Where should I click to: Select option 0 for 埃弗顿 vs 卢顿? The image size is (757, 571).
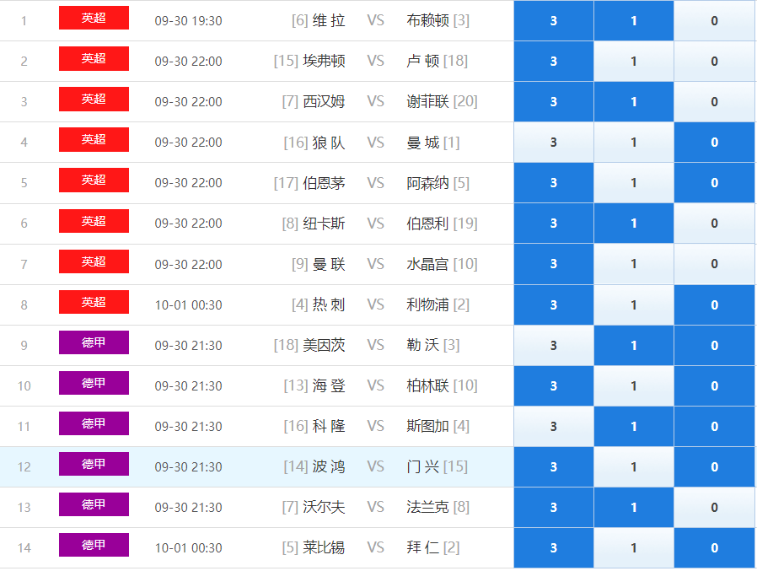714,61
